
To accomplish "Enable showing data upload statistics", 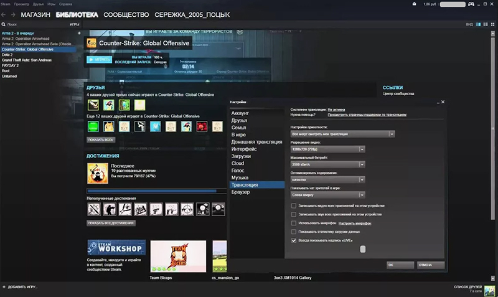I will click(294, 232).
